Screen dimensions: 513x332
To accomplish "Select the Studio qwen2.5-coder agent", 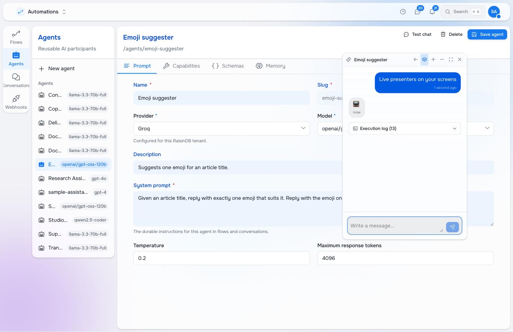I will click(x=73, y=220).
